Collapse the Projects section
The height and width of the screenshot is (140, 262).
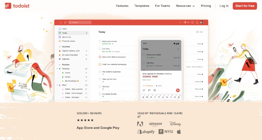coord(60,65)
